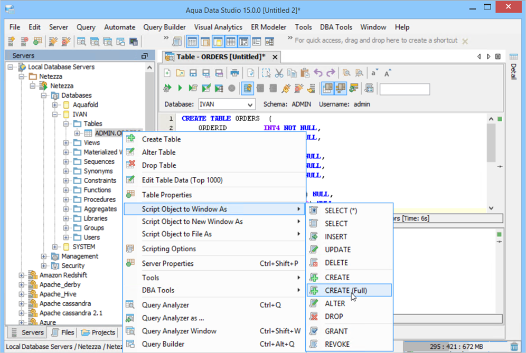
Task: Click the Redo arrow icon
Action: [331, 73]
